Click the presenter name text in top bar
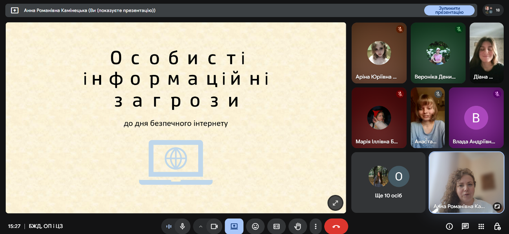 (90, 10)
